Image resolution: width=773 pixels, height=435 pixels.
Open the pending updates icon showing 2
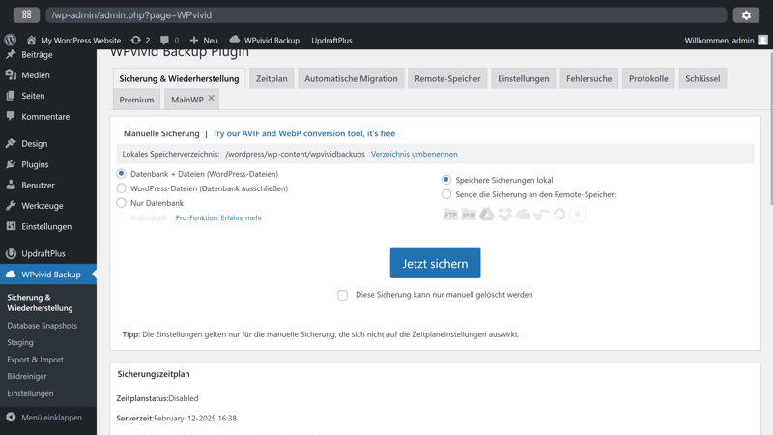(140, 41)
